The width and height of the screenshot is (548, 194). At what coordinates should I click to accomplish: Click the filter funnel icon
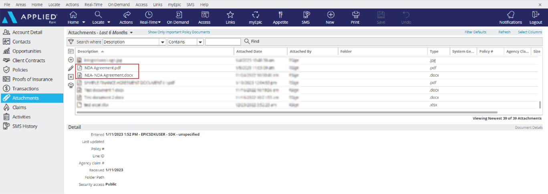click(71, 42)
